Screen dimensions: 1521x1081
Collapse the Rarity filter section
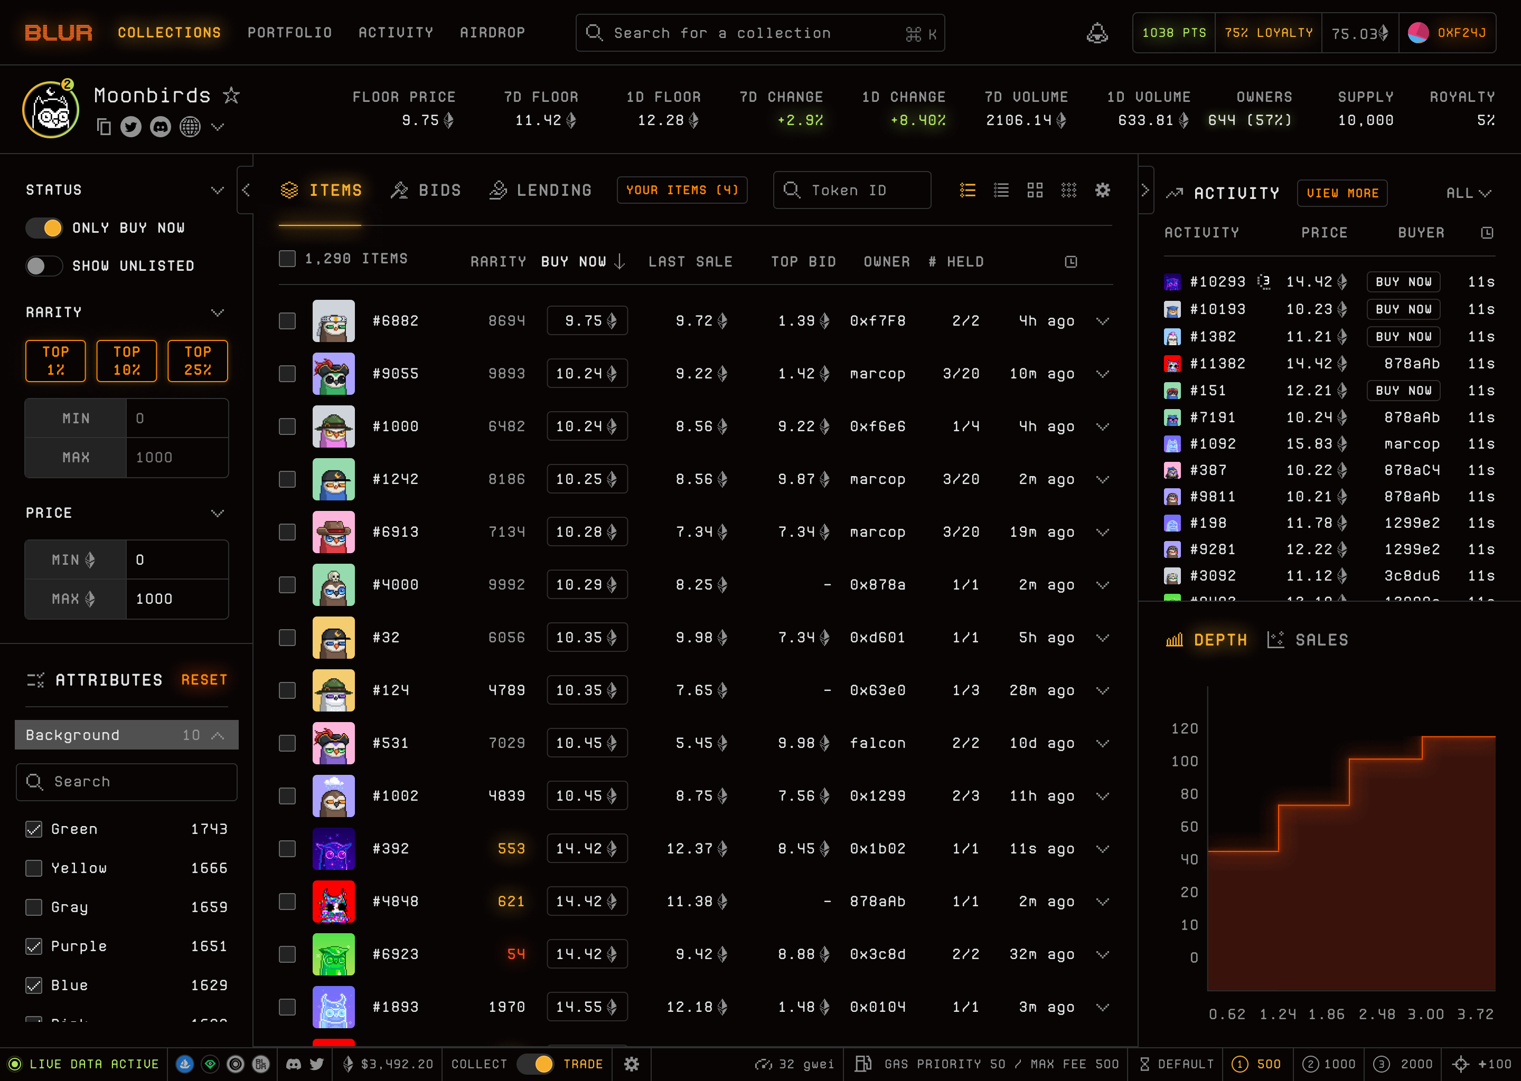click(217, 312)
